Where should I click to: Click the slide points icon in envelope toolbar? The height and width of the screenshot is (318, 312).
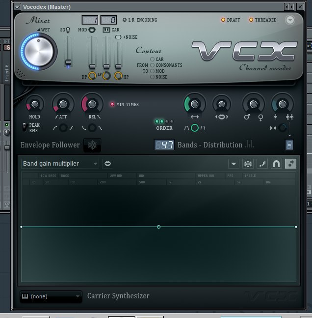point(290,164)
